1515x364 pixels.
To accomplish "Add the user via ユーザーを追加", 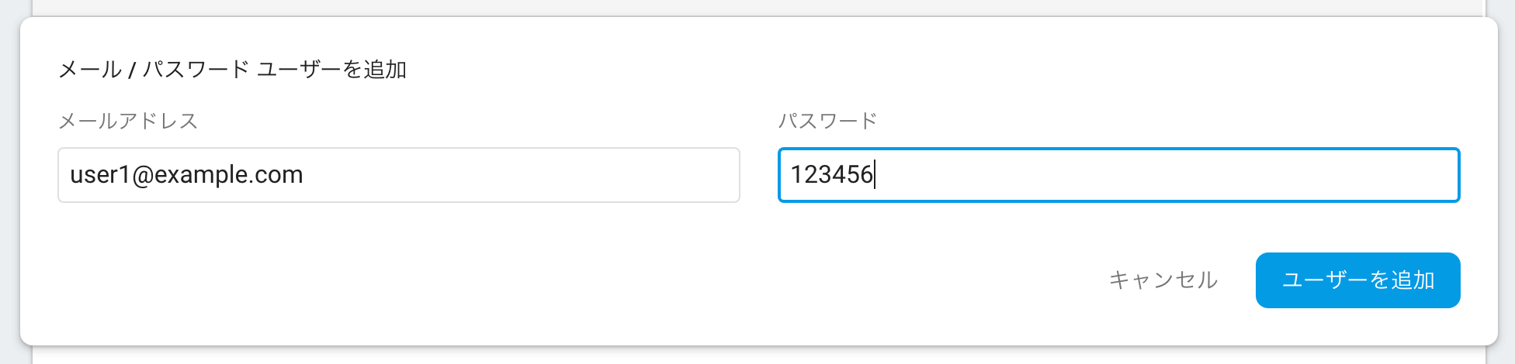I will tap(1357, 280).
